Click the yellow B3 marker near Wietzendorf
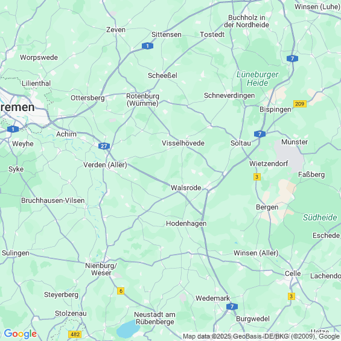Viewport: 341px width, 341px height. [257, 177]
